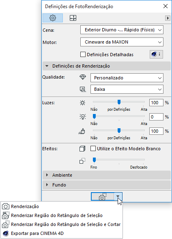Adjust the illuminating surfaces slider
The image size is (172, 239).
coord(119,130)
